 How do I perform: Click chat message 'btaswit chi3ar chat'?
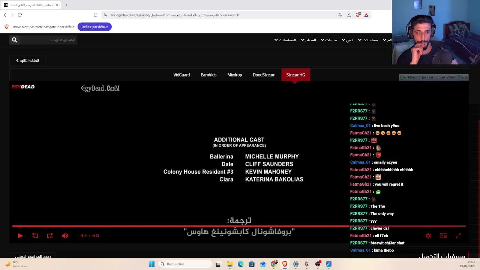tap(387, 243)
